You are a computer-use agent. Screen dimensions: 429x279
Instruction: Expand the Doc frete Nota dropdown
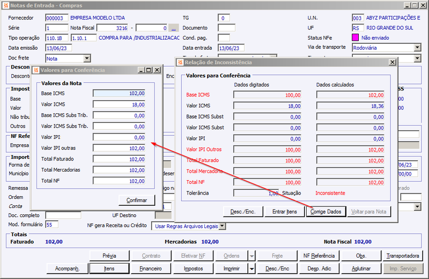pyautogui.click(x=87, y=58)
